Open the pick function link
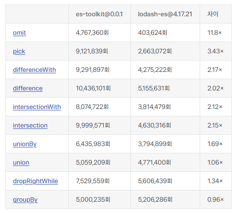This screenshot has width=240, height=213. [19, 51]
